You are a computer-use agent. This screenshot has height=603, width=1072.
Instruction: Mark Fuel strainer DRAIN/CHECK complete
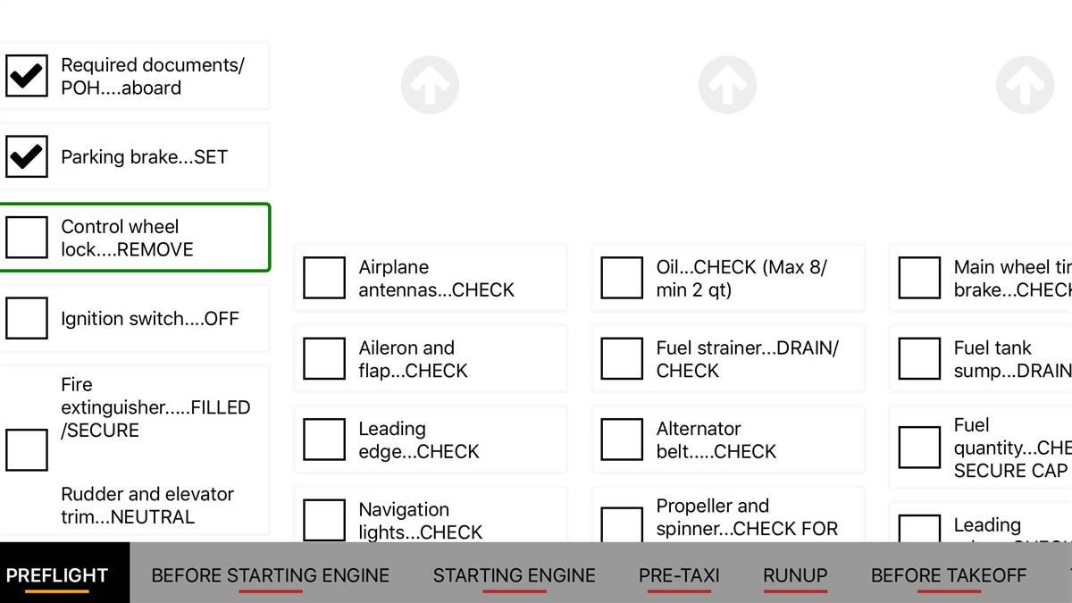pyautogui.click(x=622, y=358)
